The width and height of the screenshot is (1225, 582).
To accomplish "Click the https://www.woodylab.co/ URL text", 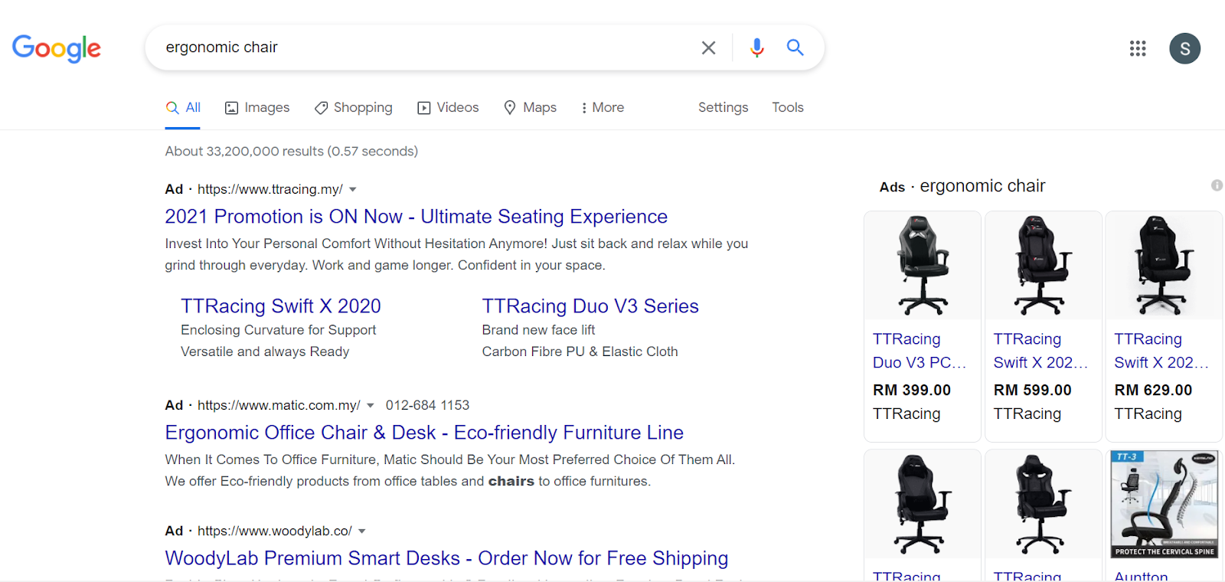I will pyautogui.click(x=275, y=531).
